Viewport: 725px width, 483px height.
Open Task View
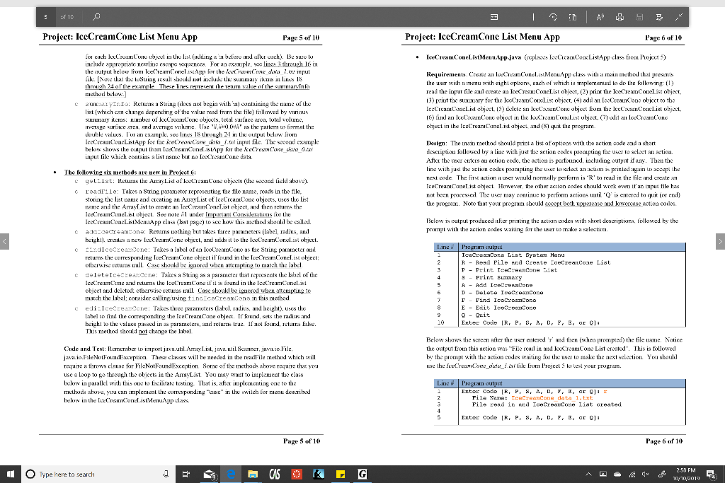click(x=186, y=475)
